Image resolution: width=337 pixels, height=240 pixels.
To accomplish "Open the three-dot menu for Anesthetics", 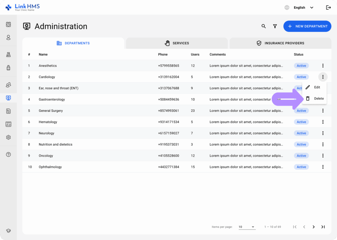I will pos(323,66).
